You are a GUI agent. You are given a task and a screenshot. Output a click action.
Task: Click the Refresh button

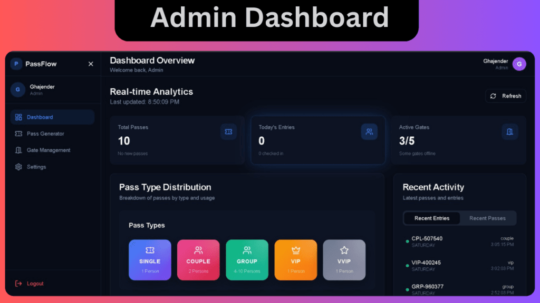[506, 96]
